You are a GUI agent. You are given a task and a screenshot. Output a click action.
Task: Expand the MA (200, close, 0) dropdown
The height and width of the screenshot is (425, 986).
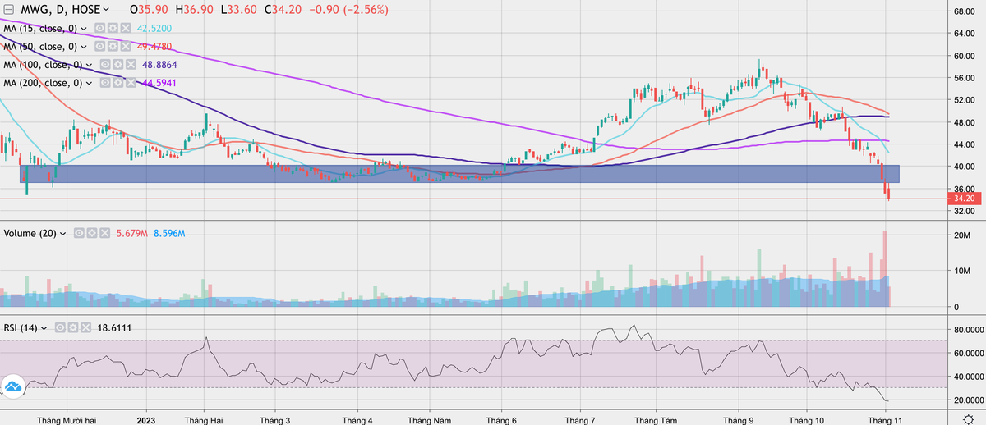click(x=90, y=83)
